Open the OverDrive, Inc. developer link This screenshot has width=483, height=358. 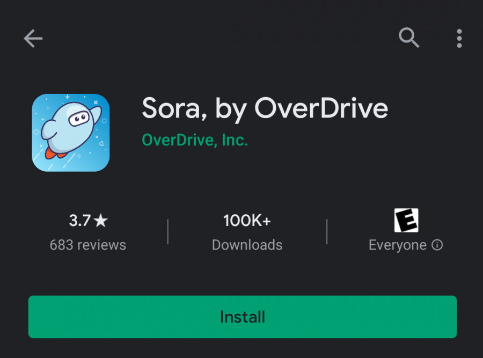click(194, 141)
